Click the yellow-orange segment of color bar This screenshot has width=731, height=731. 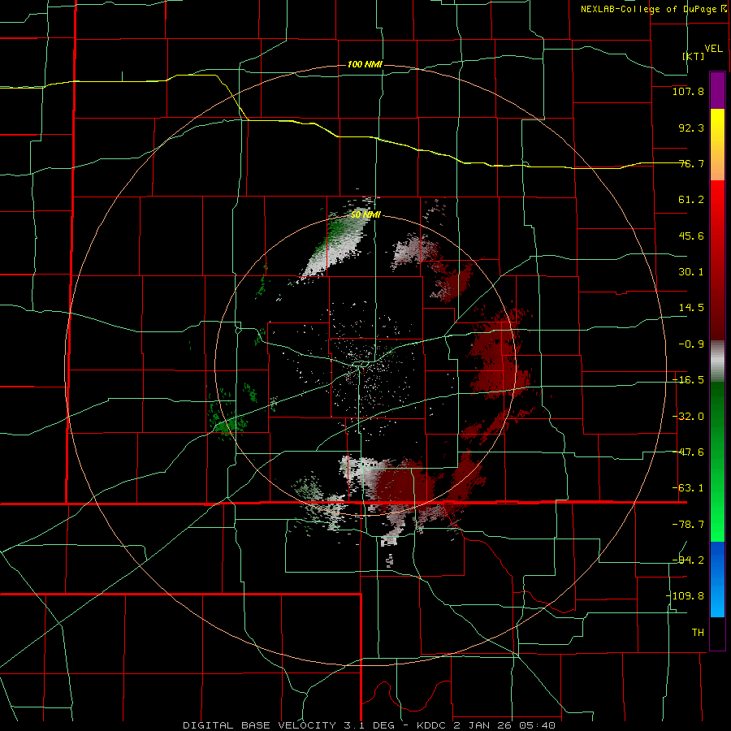(717, 145)
